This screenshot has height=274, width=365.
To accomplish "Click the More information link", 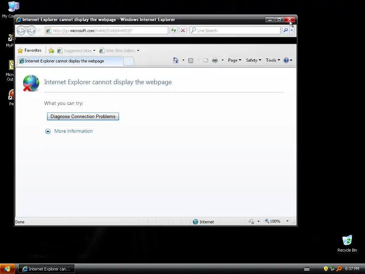I will click(73, 131).
